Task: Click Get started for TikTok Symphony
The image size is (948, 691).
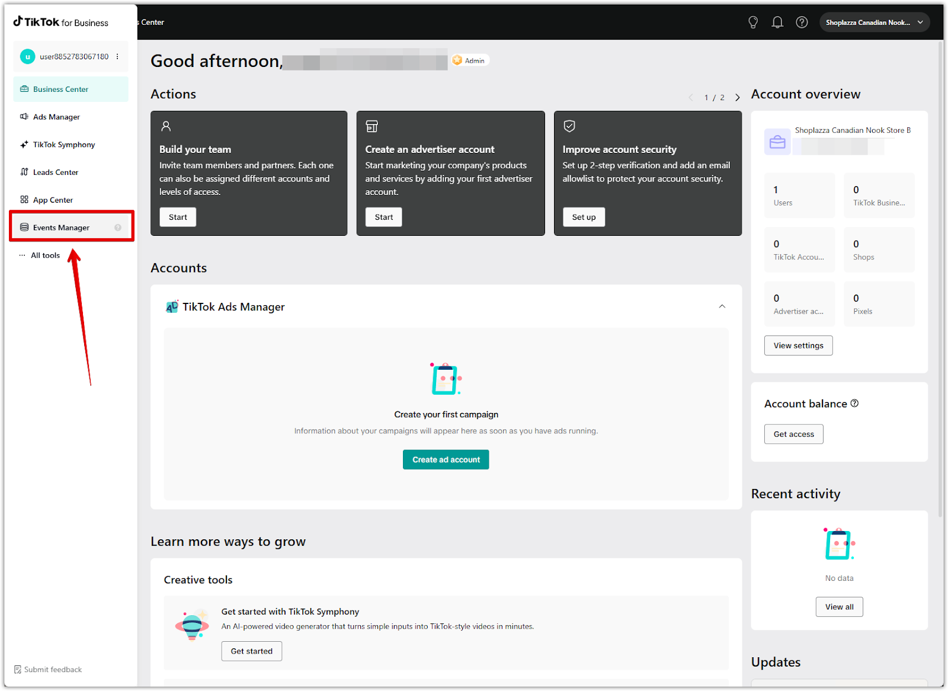Action: (252, 651)
